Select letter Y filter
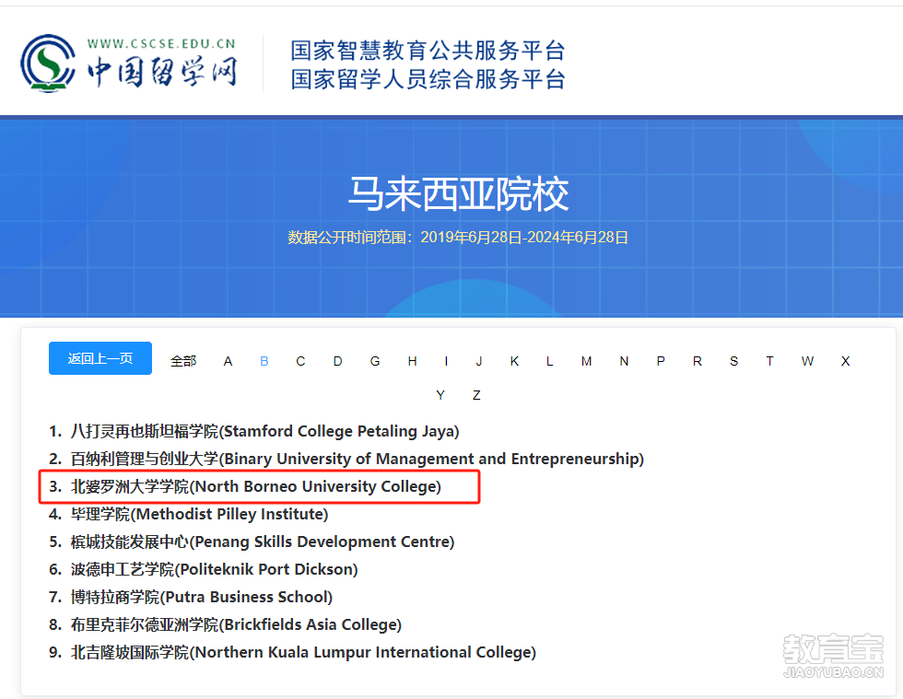Screen dimensions: 903x699 coord(440,395)
